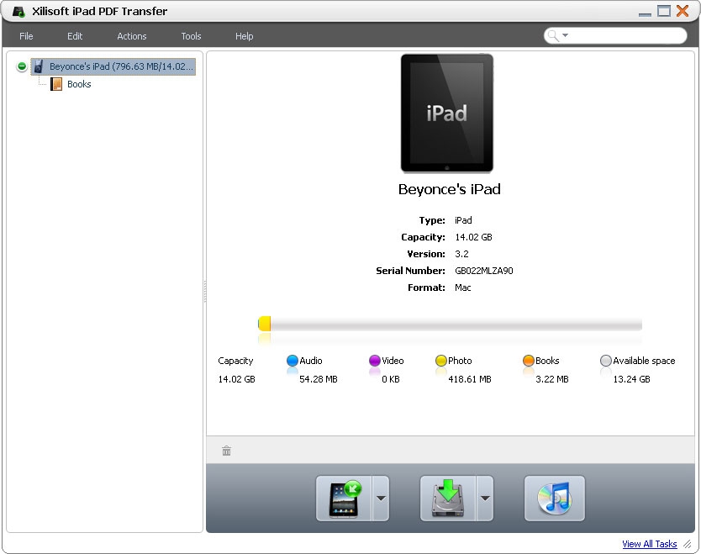This screenshot has height=554, width=701.
Task: Click the Books folder icon in sidebar
Action: click(x=56, y=84)
